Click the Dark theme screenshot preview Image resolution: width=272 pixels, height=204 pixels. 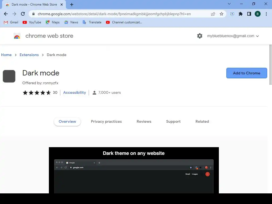(x=134, y=170)
